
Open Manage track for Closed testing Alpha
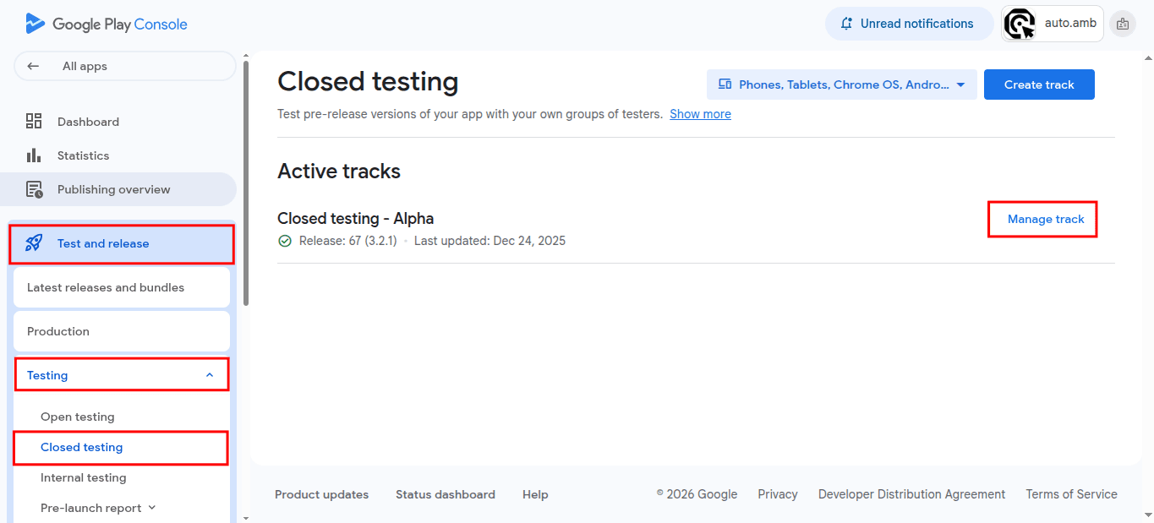tap(1045, 219)
